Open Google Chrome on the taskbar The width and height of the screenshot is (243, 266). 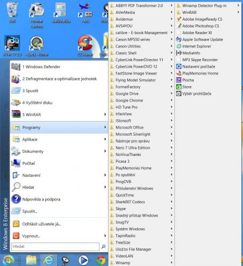(101, 260)
